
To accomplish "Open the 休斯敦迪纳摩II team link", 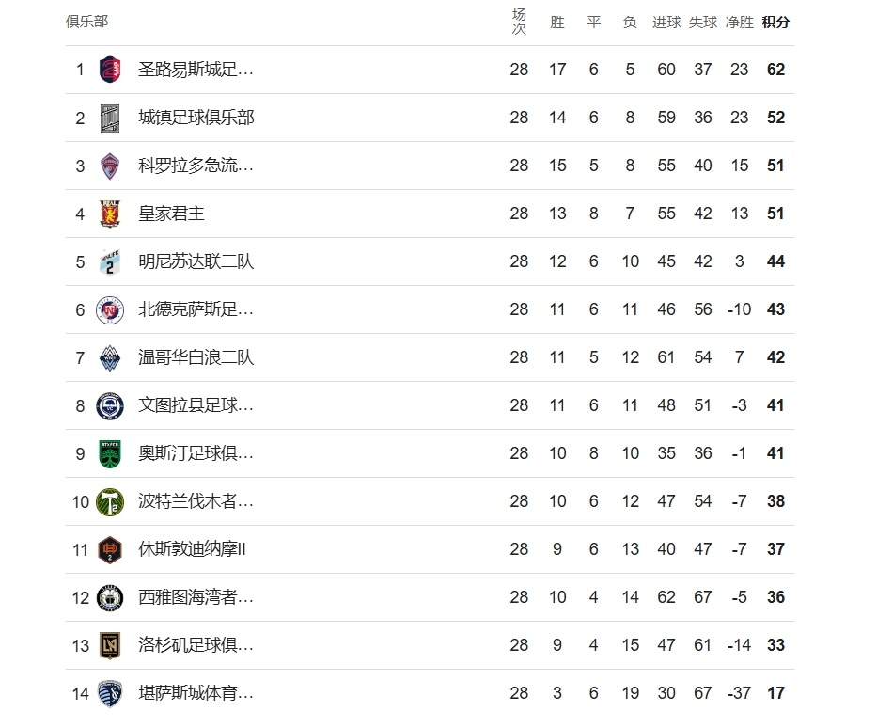I will [x=192, y=549].
